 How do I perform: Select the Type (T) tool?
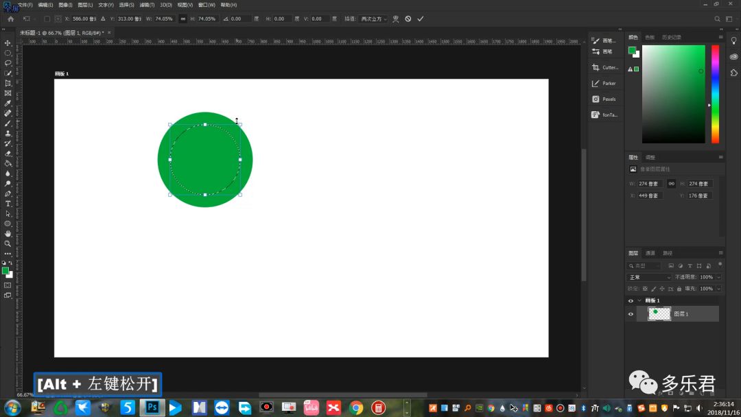tap(8, 204)
